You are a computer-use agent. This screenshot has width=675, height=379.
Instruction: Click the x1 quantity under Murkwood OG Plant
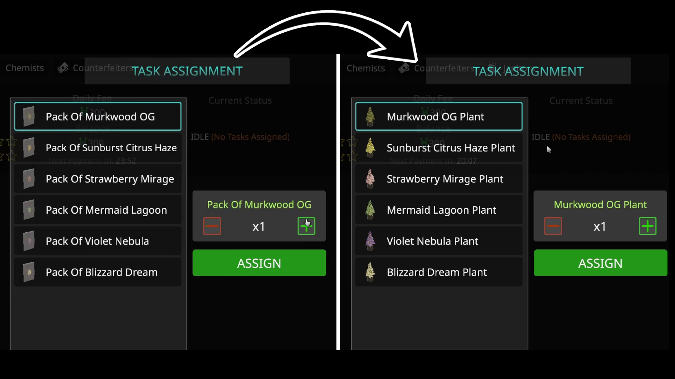point(600,227)
